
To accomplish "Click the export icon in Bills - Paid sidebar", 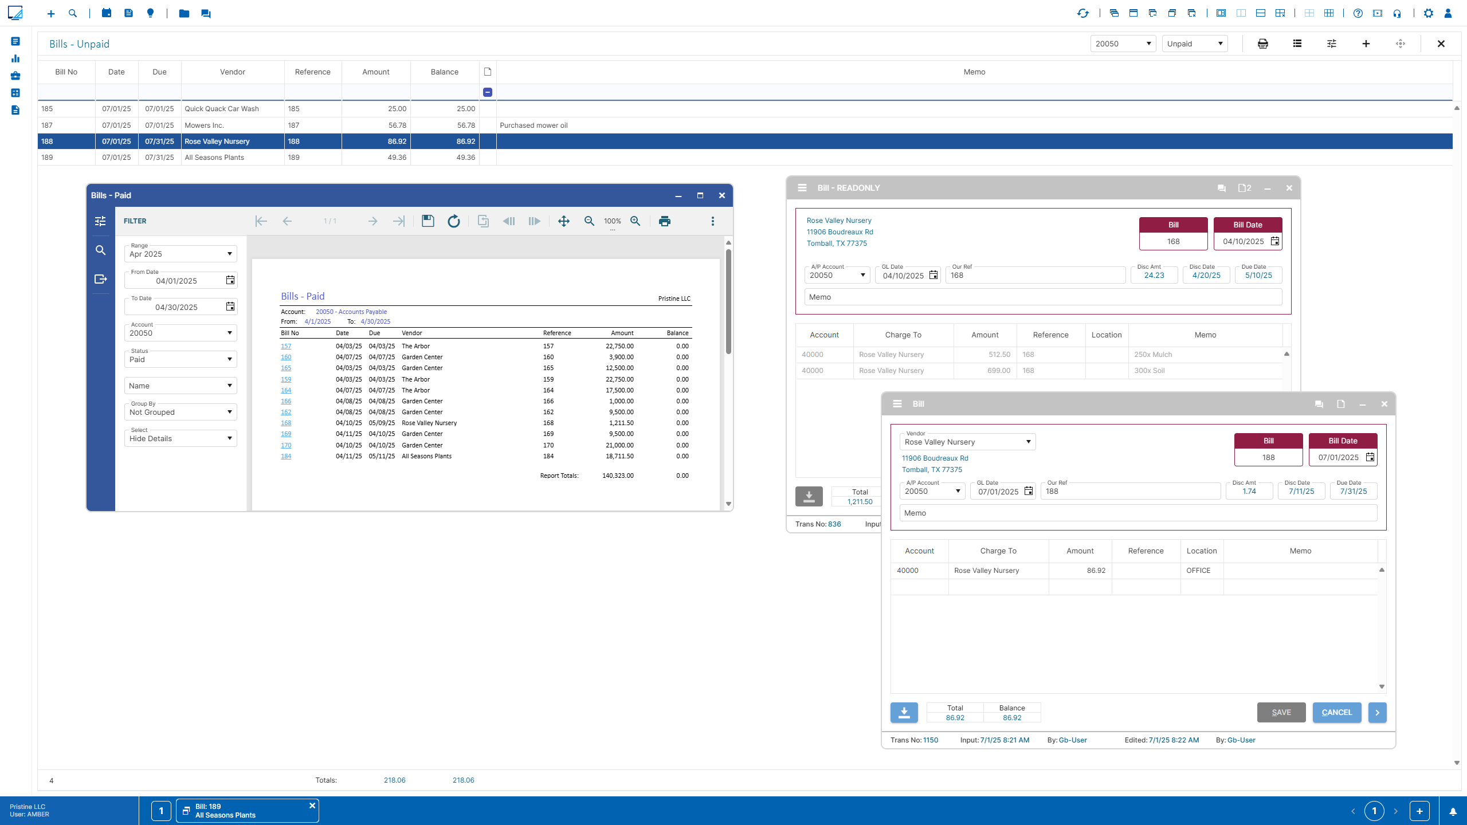I will click(100, 279).
